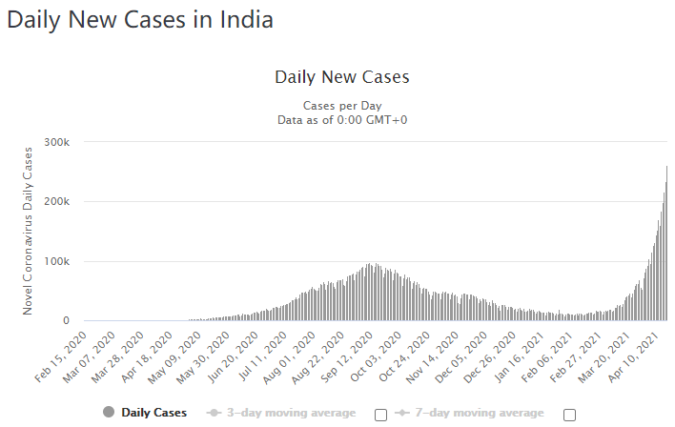This screenshot has height=427, width=675.
Task: Enable the 7-day moving average checkbox
Action: (x=570, y=415)
